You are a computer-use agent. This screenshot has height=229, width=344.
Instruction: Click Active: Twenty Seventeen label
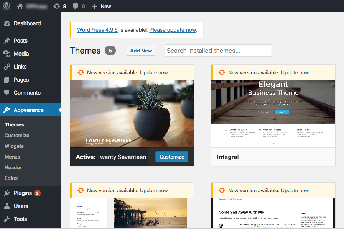pos(111,157)
